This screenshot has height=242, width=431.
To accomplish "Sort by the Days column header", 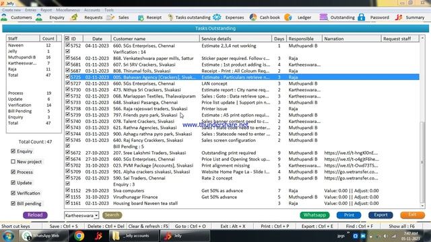I will (279, 39).
